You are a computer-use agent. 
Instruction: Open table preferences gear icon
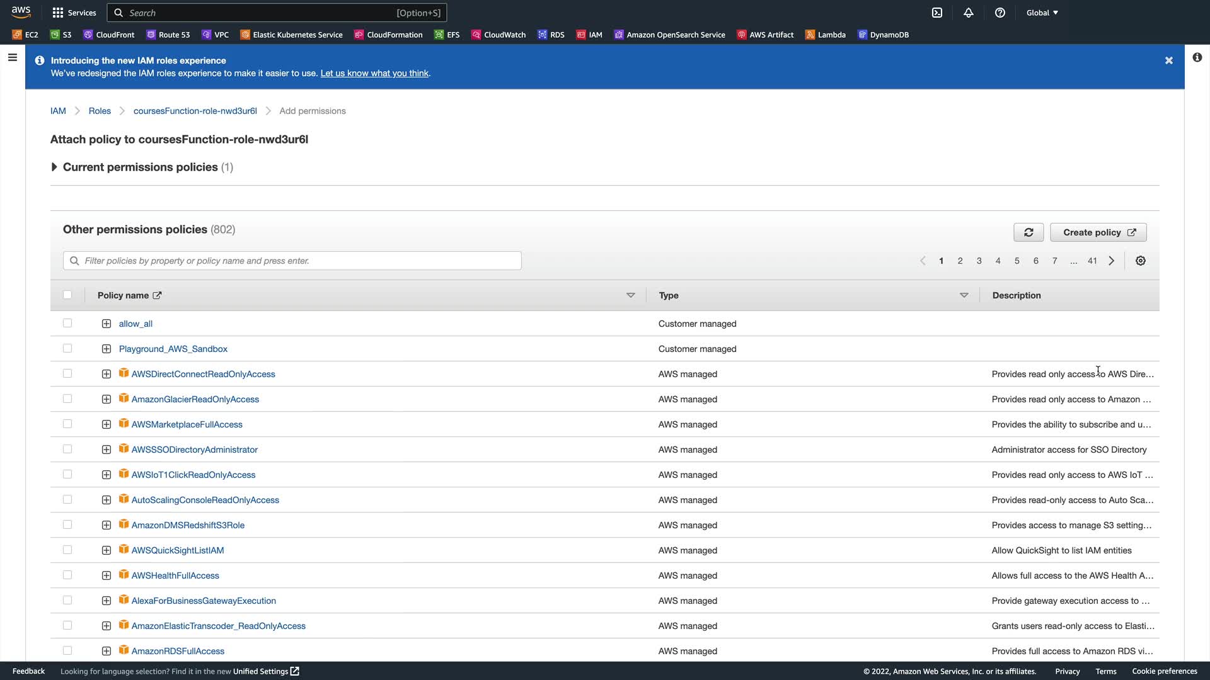1141,261
